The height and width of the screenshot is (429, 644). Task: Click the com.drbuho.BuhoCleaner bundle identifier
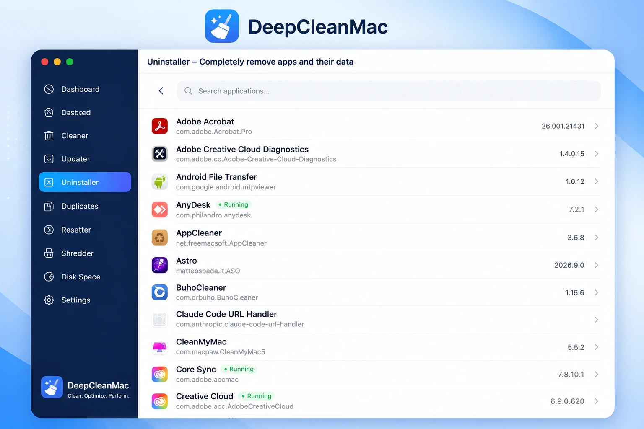click(x=217, y=297)
